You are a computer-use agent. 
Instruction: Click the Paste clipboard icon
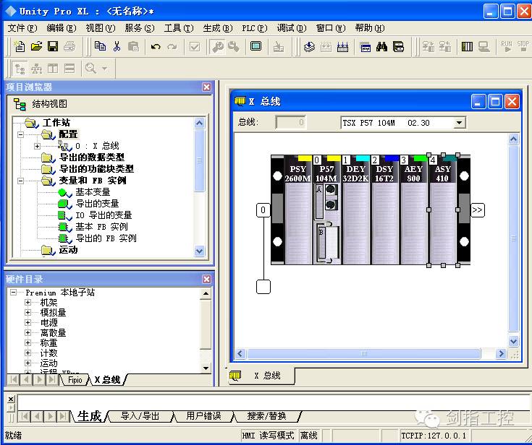pyautogui.click(x=133, y=46)
